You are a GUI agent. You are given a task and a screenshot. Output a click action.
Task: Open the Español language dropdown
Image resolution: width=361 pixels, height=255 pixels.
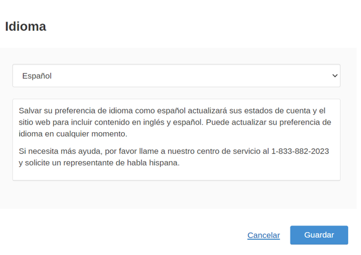[x=176, y=76]
